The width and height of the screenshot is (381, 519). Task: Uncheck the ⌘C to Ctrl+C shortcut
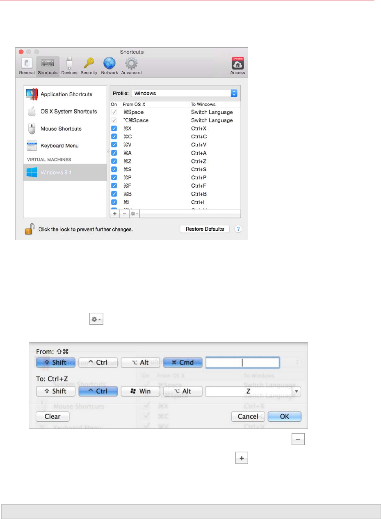point(114,137)
